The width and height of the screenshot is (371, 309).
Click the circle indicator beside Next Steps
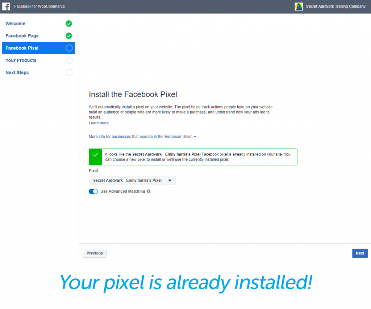(69, 72)
